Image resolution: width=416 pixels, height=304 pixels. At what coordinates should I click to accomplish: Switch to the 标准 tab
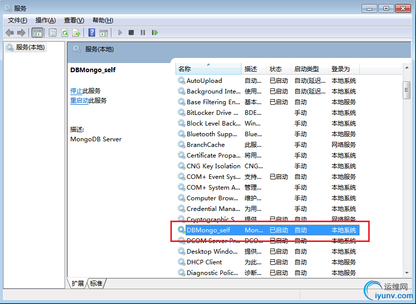point(96,283)
